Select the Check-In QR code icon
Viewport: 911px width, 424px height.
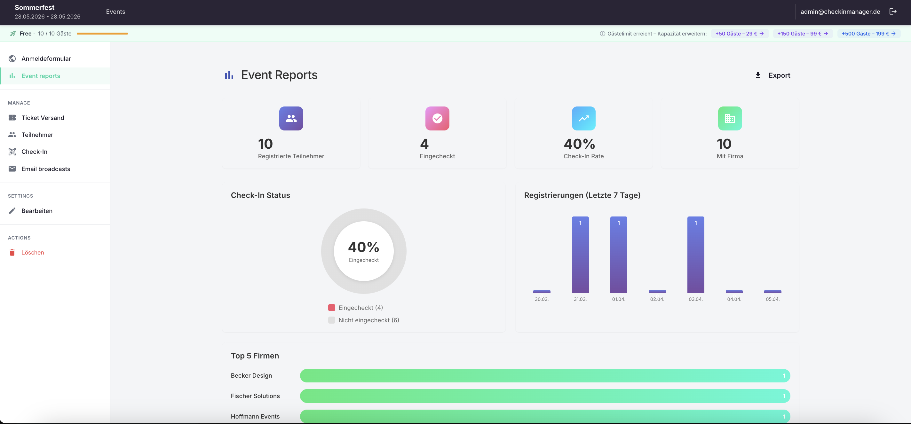point(12,151)
